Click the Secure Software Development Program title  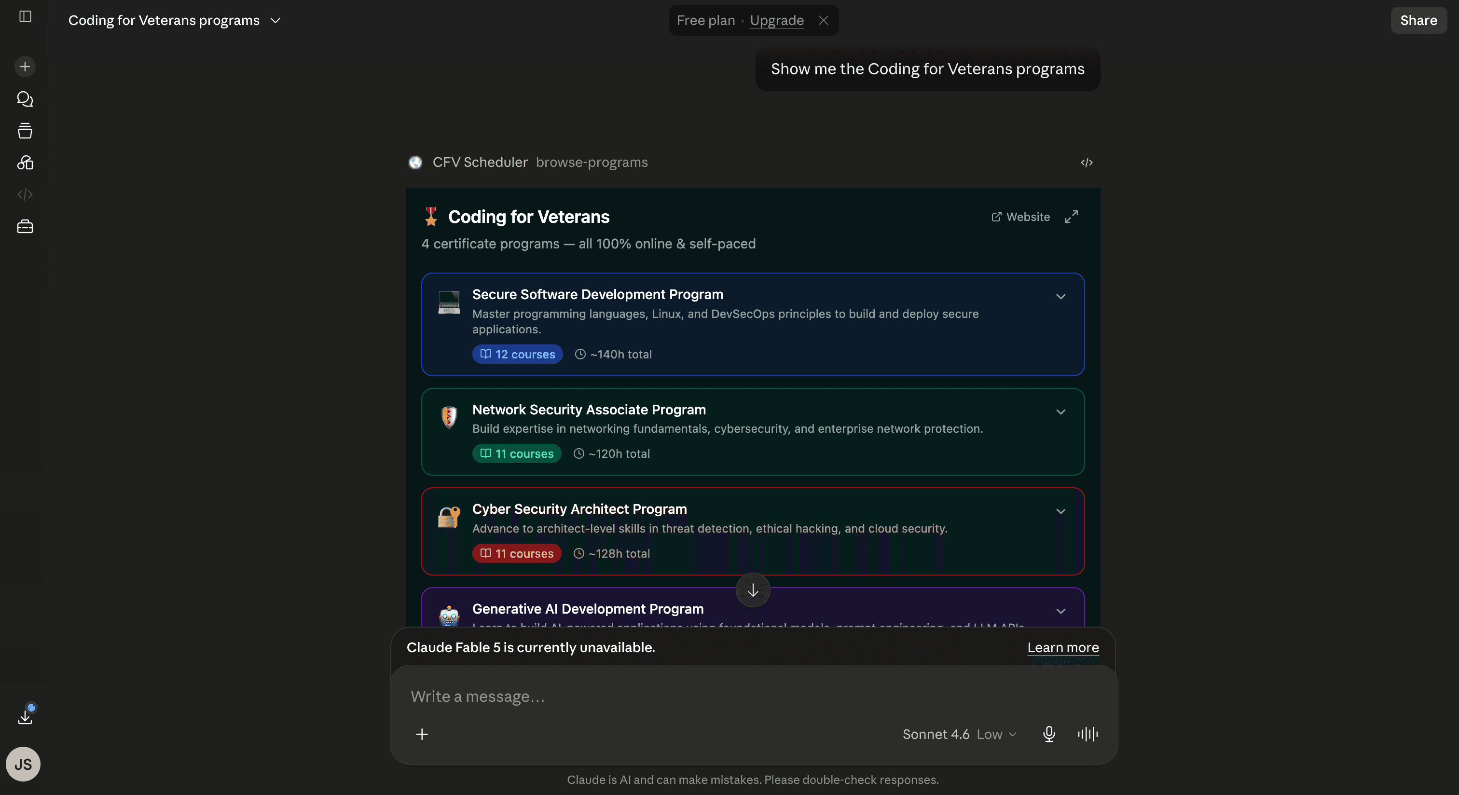(597, 294)
